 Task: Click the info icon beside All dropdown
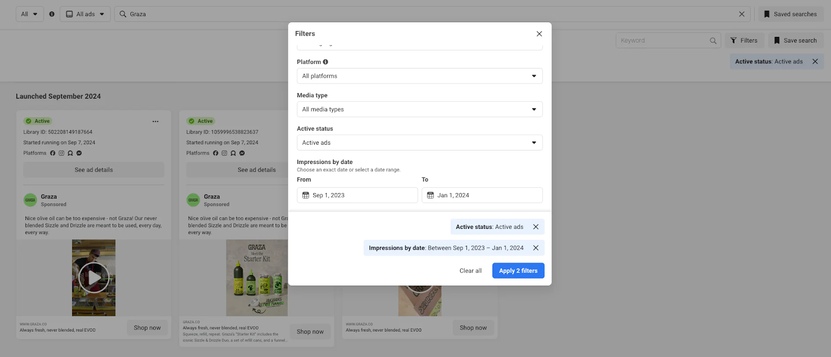coord(52,14)
